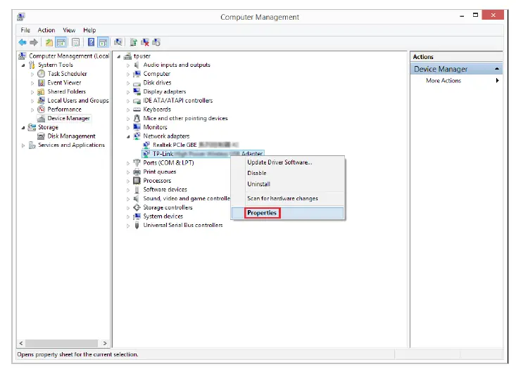Toggle Show/Hide Action Pane toolbar icon
Screen dimensions: 516x369
tap(103, 42)
